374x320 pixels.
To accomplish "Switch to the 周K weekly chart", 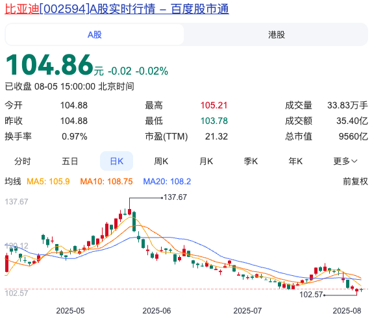I will (x=161, y=162).
